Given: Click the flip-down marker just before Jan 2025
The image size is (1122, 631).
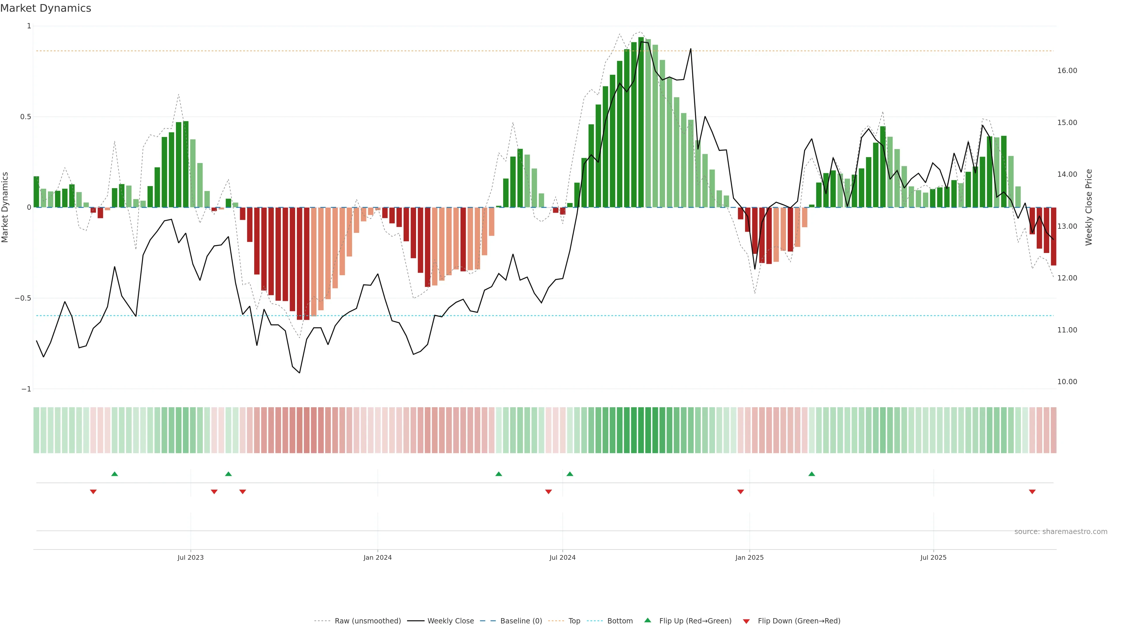Looking at the screenshot, I should point(740,492).
